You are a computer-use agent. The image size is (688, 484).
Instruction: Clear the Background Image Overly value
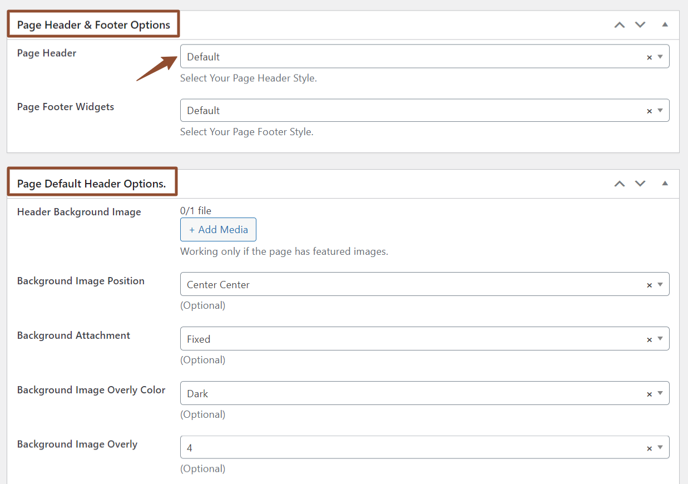click(x=649, y=447)
